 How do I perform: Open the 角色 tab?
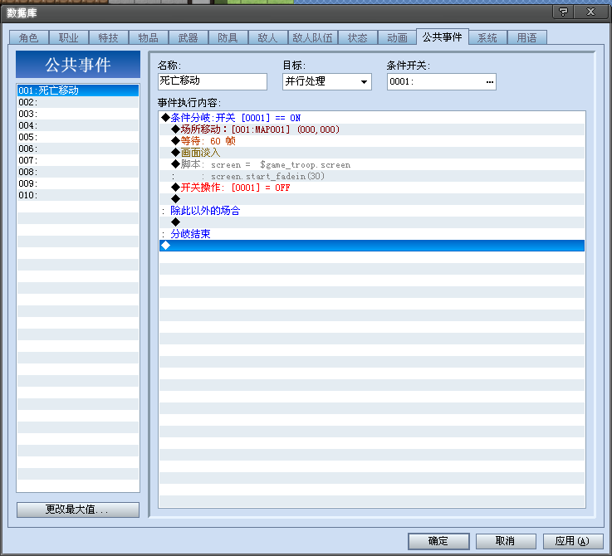(x=29, y=37)
